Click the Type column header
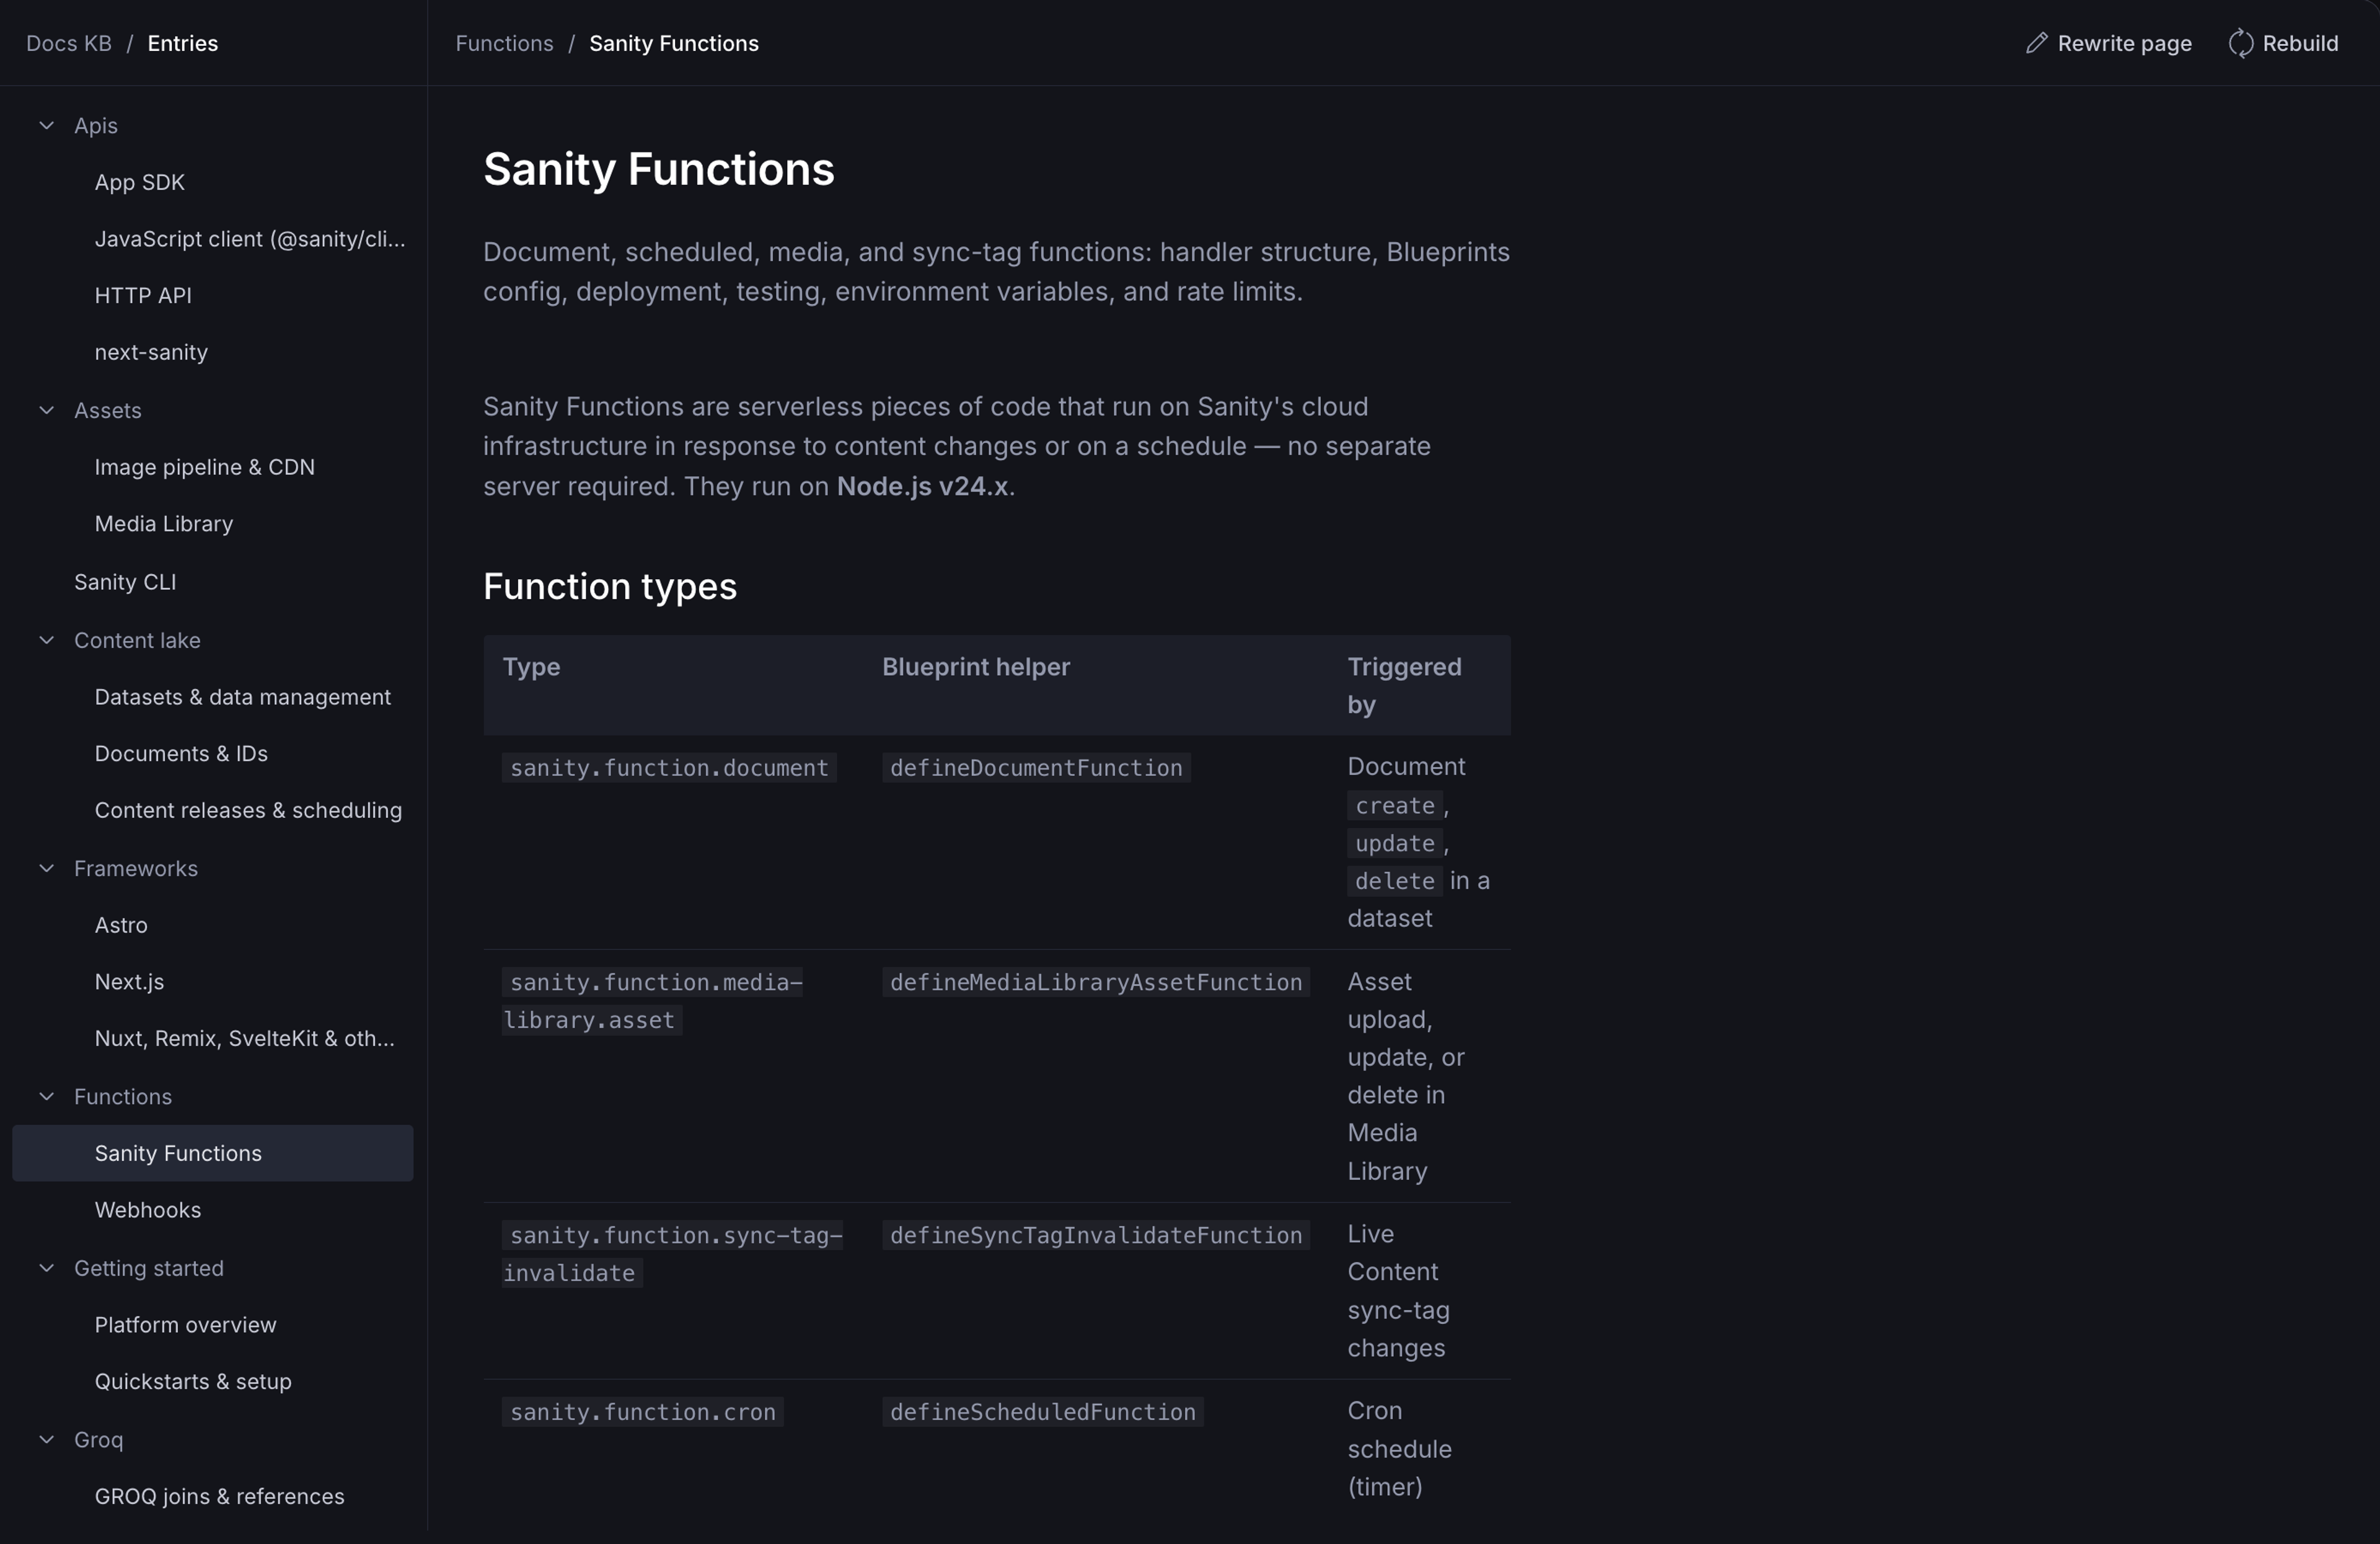Image resolution: width=2380 pixels, height=1544 pixels. point(531,667)
